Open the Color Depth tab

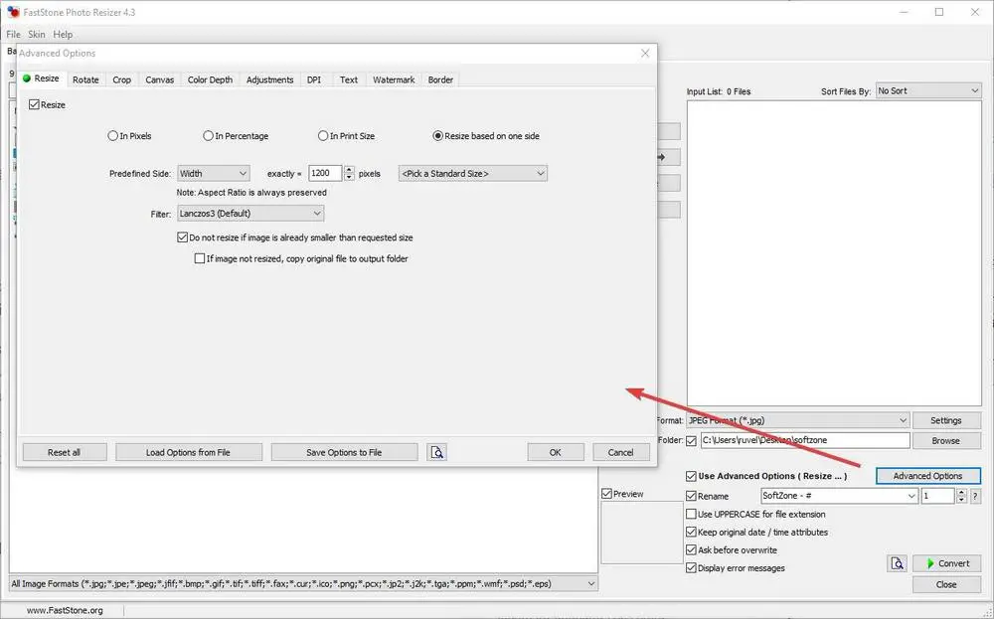[210, 79]
